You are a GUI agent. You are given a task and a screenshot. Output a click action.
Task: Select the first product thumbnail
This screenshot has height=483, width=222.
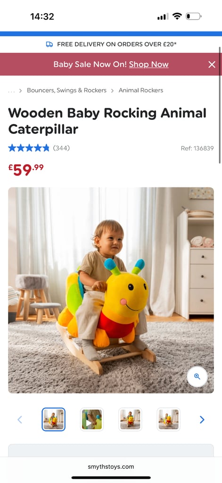coord(54,419)
